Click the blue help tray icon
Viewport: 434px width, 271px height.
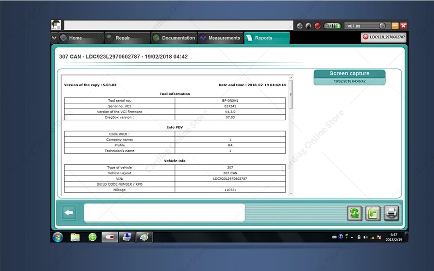340,236
